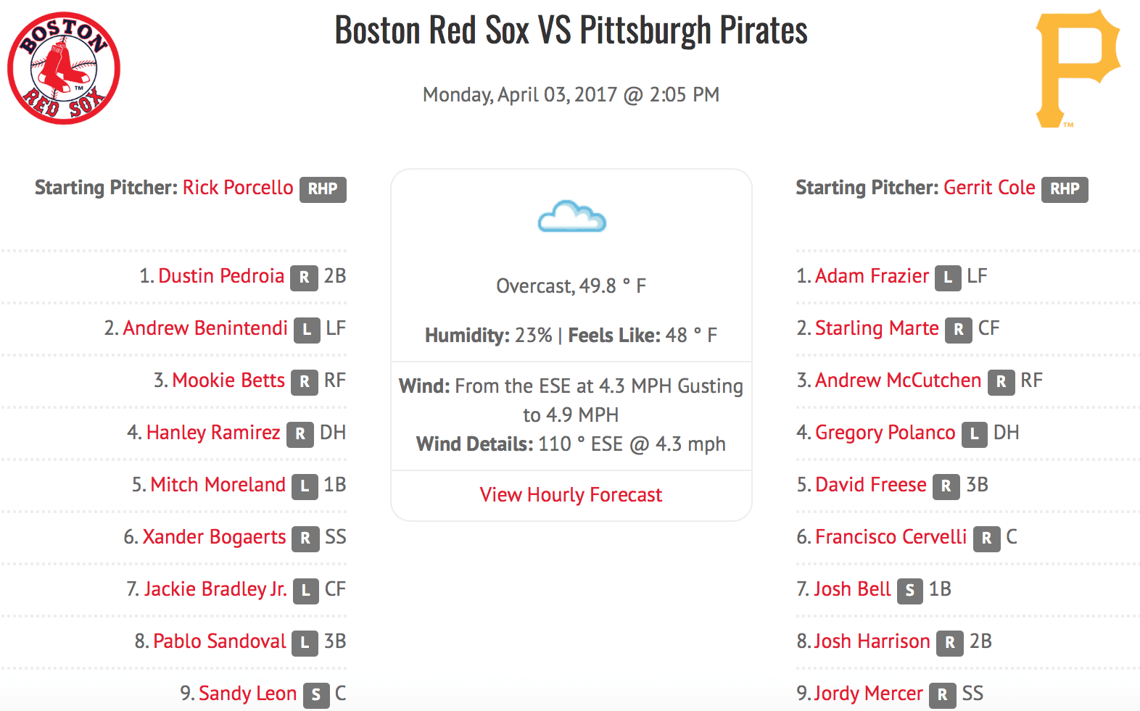Click the overcast cloud weather icon
The image size is (1140, 711).
(571, 217)
